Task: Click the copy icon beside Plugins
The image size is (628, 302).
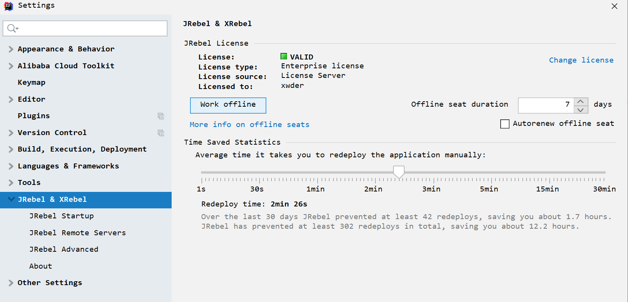Action: (161, 116)
